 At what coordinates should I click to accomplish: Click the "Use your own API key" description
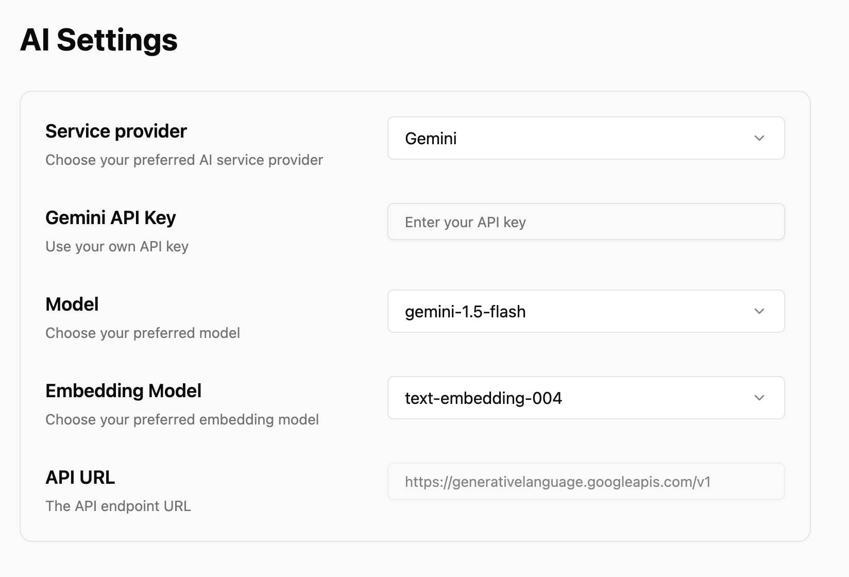pyautogui.click(x=117, y=247)
